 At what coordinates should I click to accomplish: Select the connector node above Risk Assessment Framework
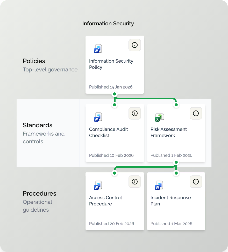pyautogui.click(x=176, y=105)
